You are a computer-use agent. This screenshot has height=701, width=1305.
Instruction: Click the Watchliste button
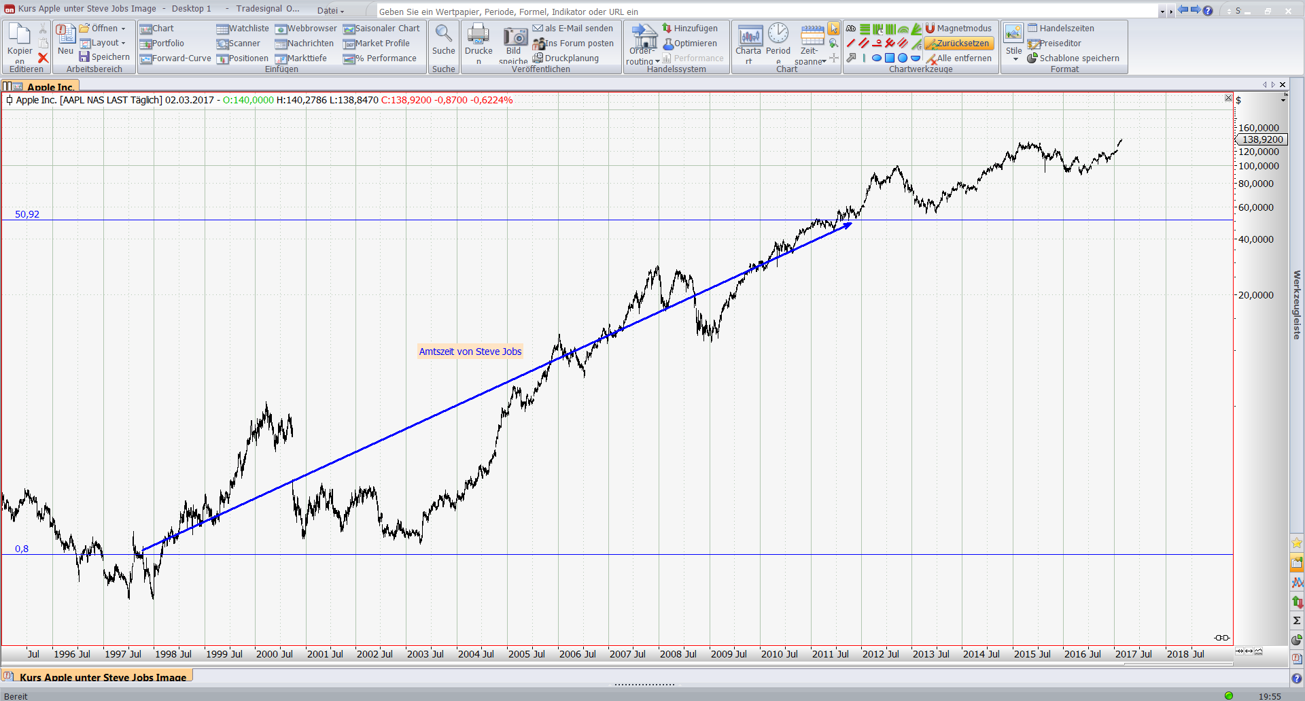243,29
